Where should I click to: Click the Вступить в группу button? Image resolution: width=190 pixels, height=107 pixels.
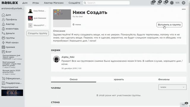pyautogui.click(x=169, y=25)
